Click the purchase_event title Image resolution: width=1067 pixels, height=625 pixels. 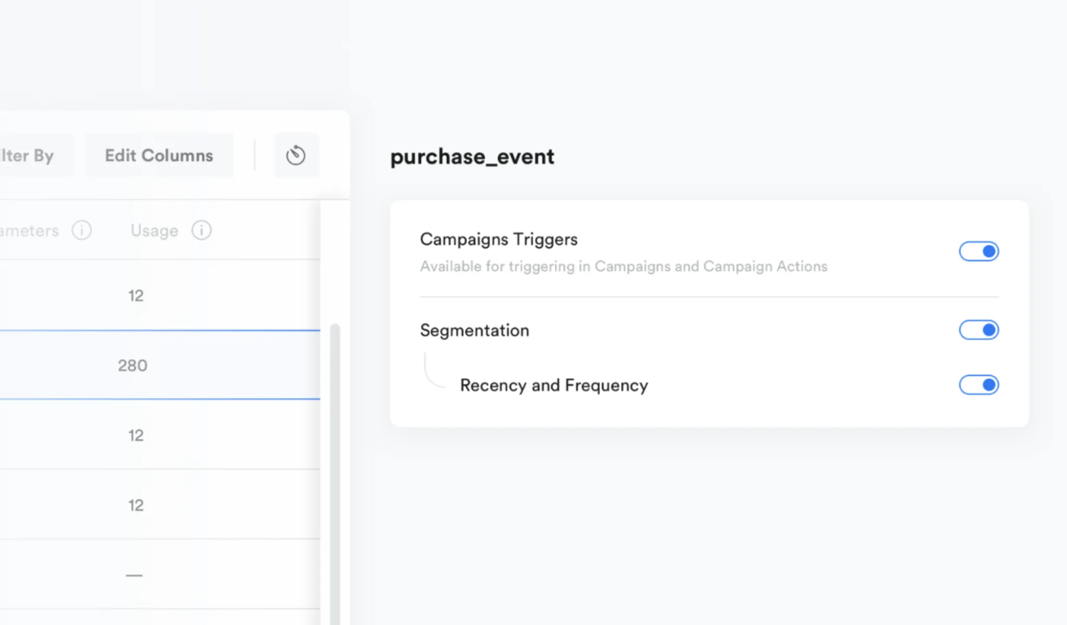pos(472,157)
